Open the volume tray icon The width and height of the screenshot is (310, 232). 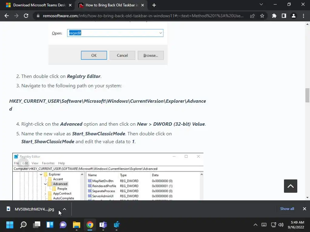pos(281,225)
